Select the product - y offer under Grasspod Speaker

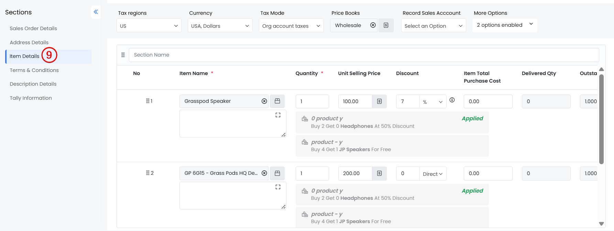click(x=392, y=146)
